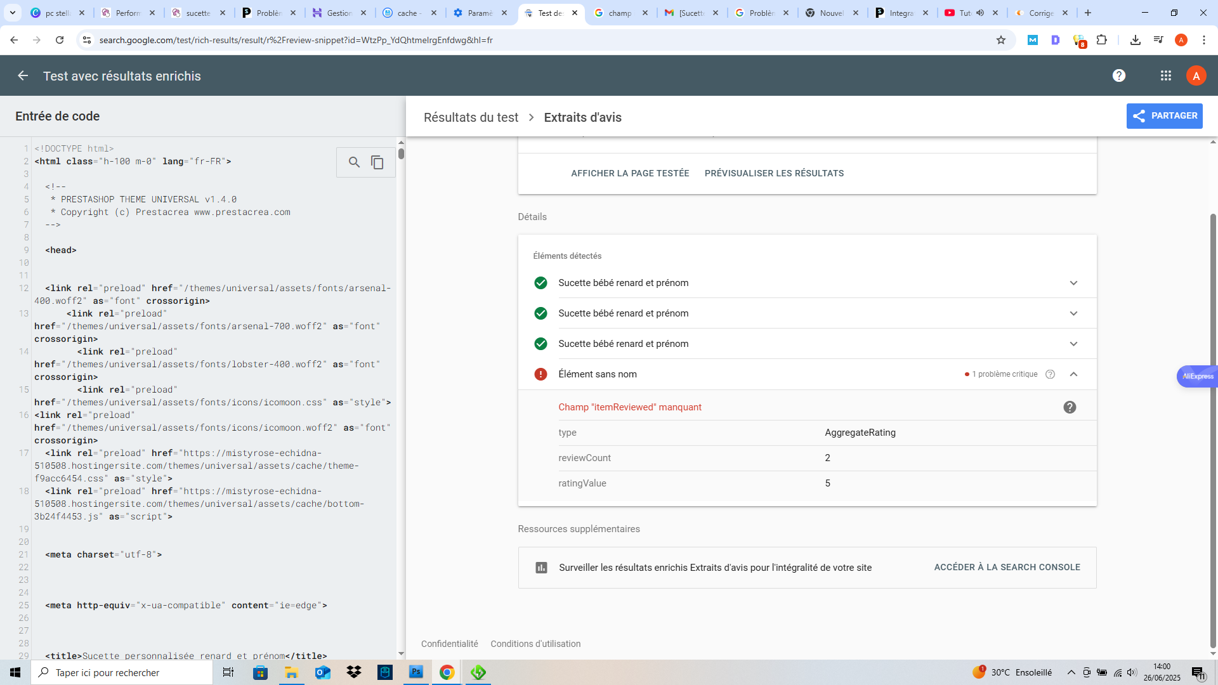Switch to the Paramè settings tab
Viewport: 1218px width, 685px height.
pyautogui.click(x=480, y=13)
